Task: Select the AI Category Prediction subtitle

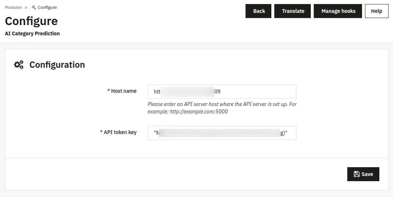Action: [x=32, y=34]
